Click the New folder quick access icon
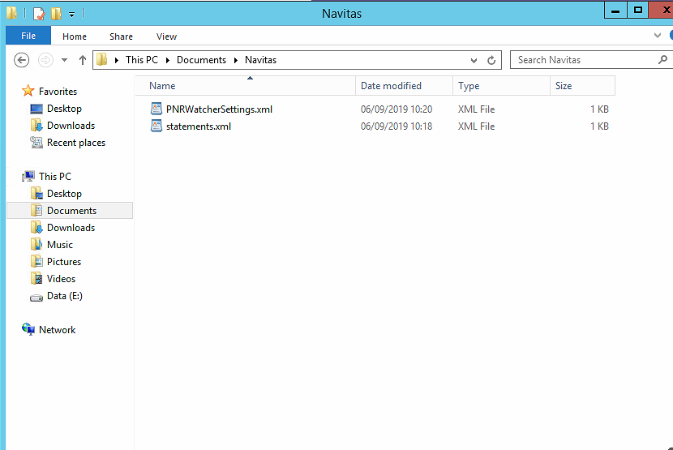The width and height of the screenshot is (673, 450). pos(56,14)
